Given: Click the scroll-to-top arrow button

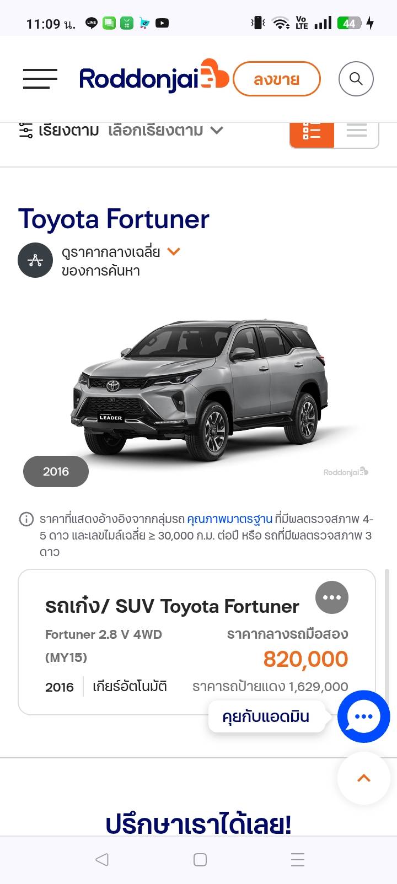Looking at the screenshot, I should (x=364, y=779).
